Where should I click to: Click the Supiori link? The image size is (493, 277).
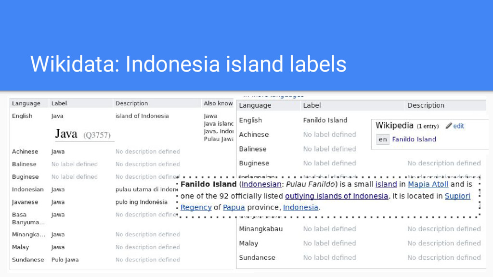pyautogui.click(x=457, y=196)
